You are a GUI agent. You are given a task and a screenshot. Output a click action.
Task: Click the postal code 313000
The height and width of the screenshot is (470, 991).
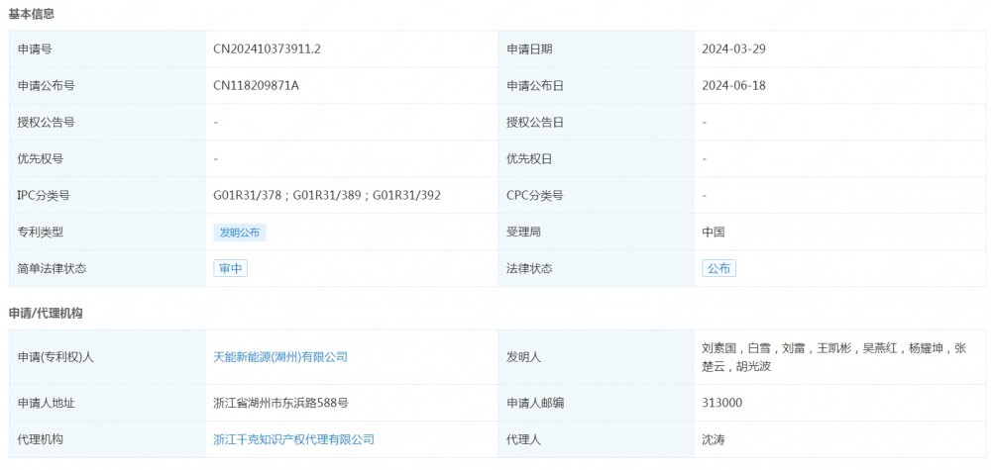click(x=721, y=403)
